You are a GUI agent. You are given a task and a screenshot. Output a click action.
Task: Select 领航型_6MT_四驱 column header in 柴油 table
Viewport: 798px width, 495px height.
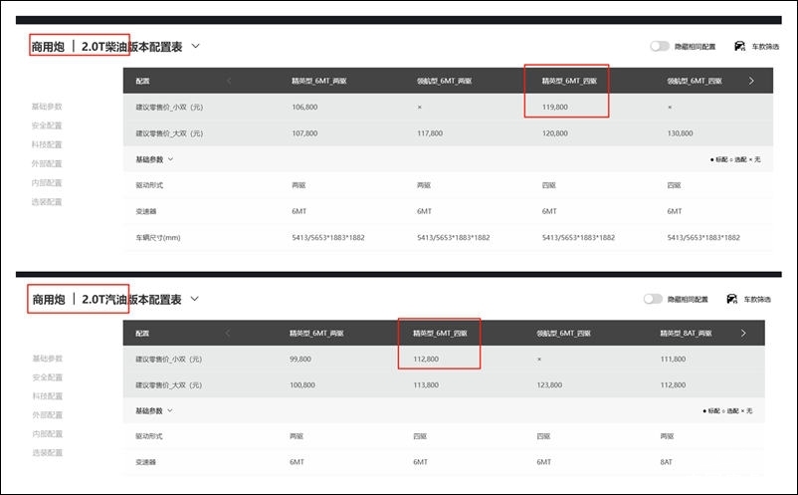[695, 81]
